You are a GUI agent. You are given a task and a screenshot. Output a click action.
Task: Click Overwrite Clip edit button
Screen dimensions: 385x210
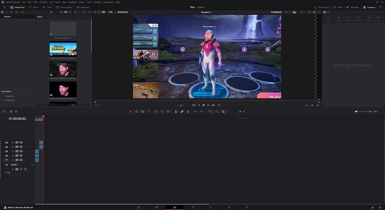[x=162, y=111]
